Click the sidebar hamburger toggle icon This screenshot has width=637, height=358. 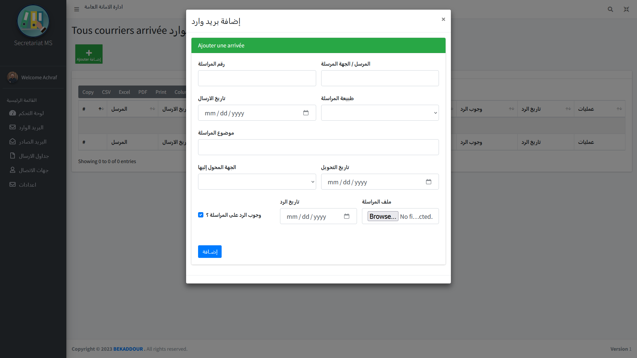point(77,9)
